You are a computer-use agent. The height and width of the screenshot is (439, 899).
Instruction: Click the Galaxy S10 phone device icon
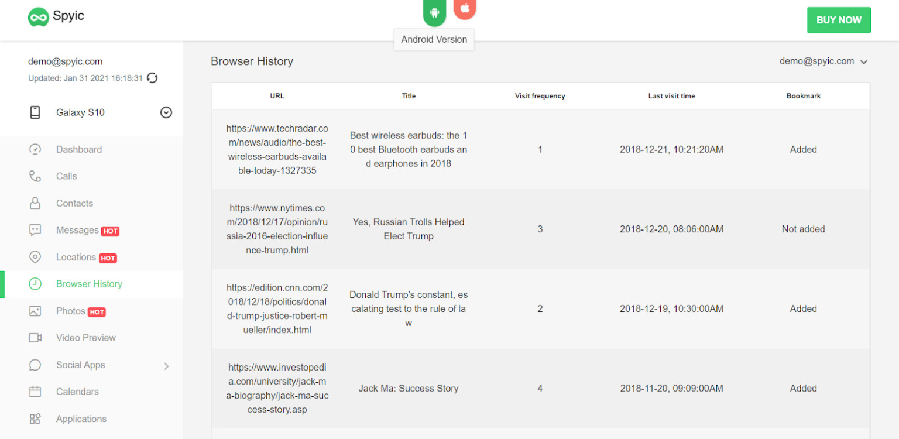35,112
